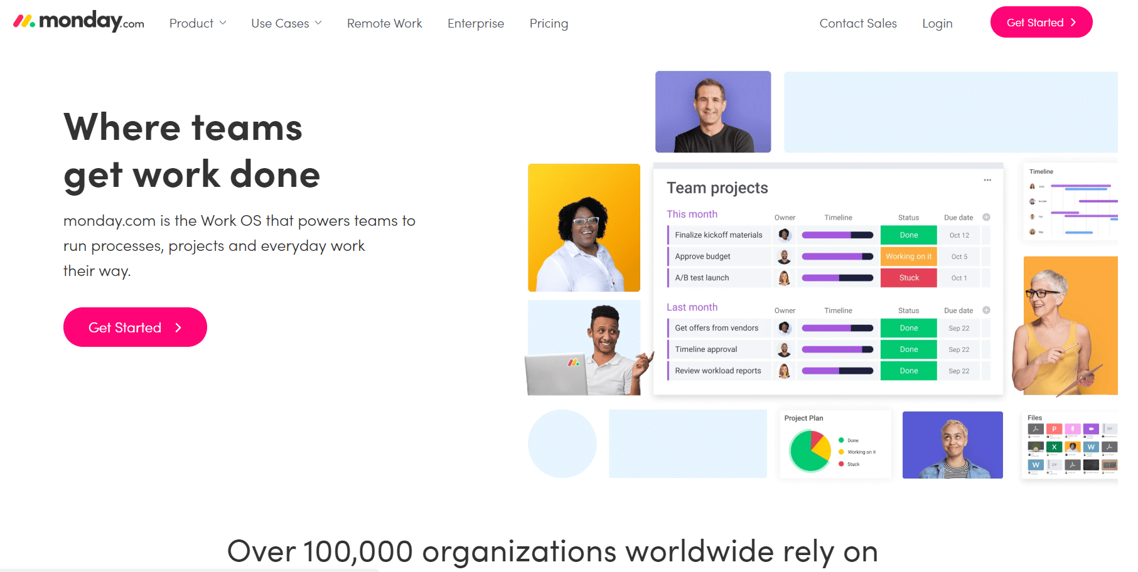The width and height of the screenshot is (1138, 572).
Task: Expand the Product menu chevron
Action: pyautogui.click(x=223, y=23)
